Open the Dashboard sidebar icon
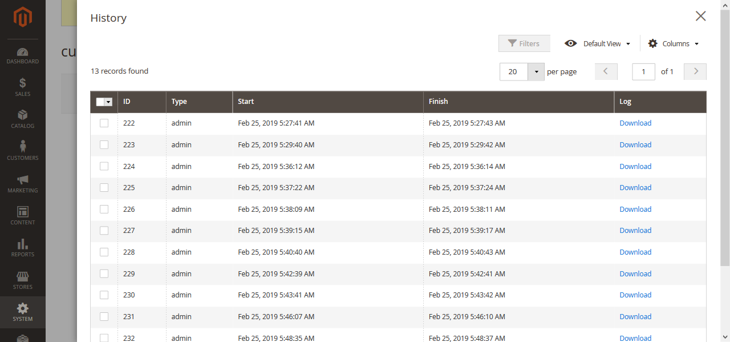730x342 pixels. pyautogui.click(x=23, y=52)
